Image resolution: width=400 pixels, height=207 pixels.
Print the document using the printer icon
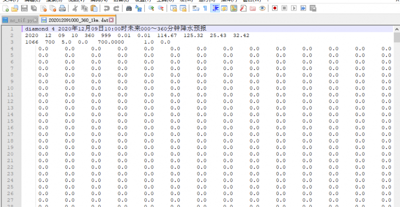tap(62, 8)
